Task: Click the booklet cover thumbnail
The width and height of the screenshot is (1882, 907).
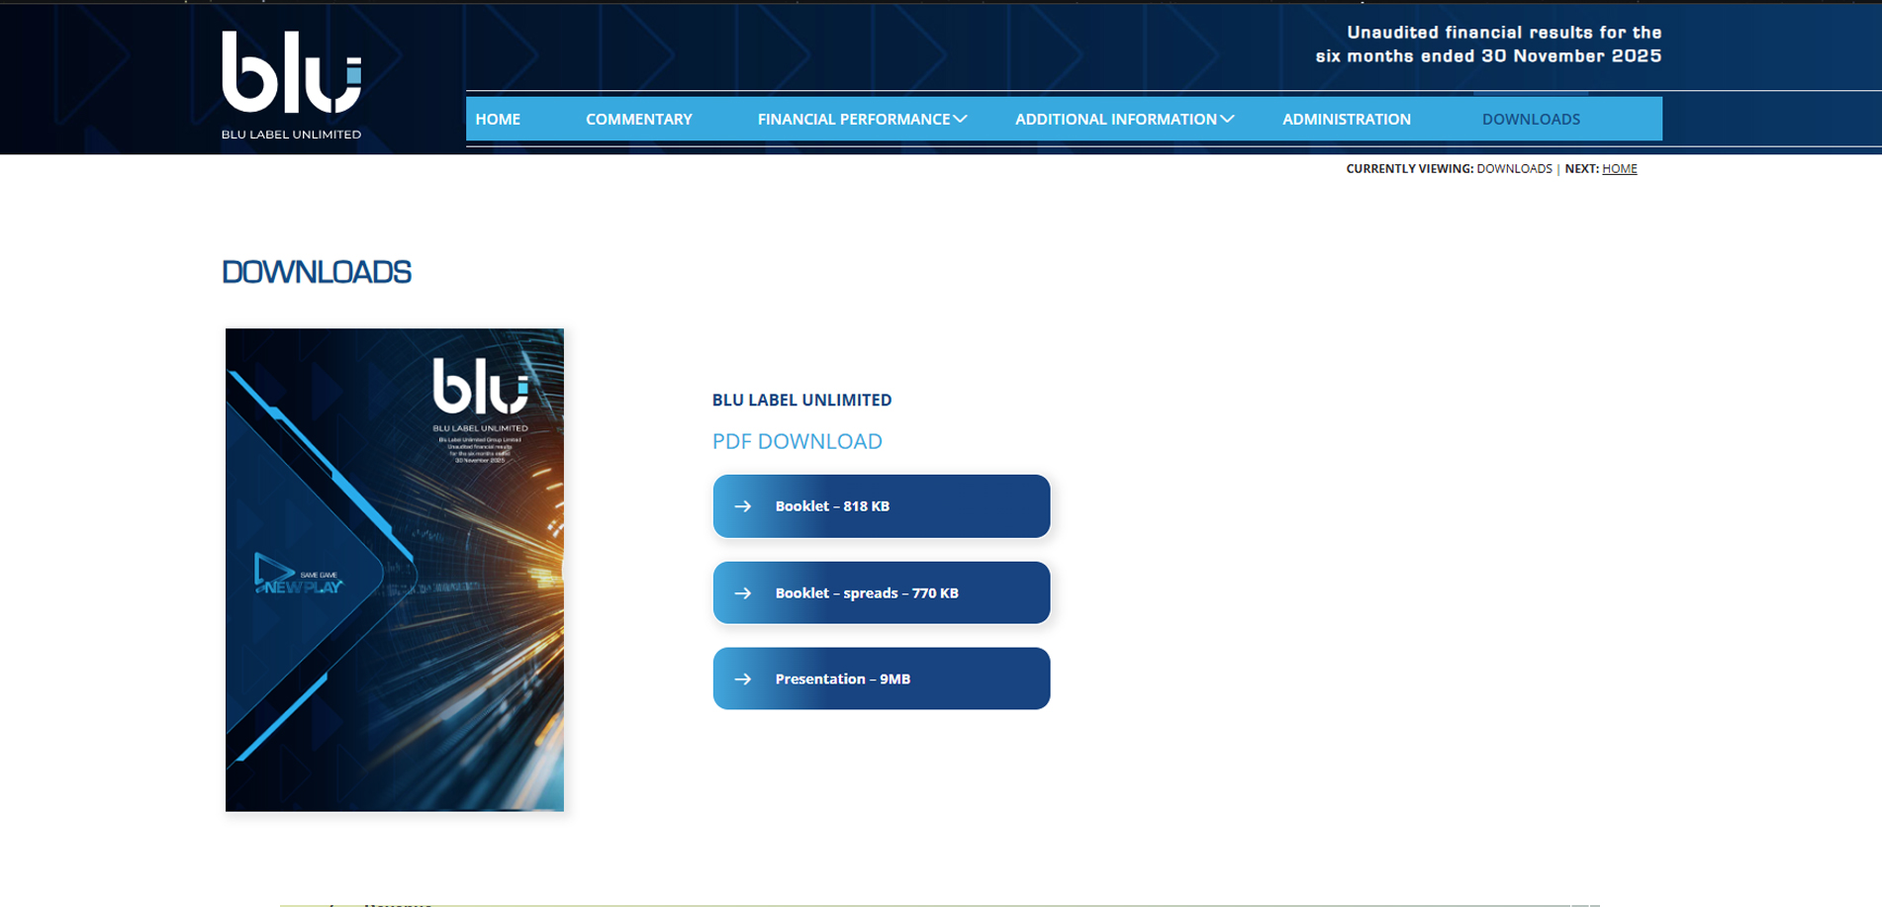Action: 395,570
